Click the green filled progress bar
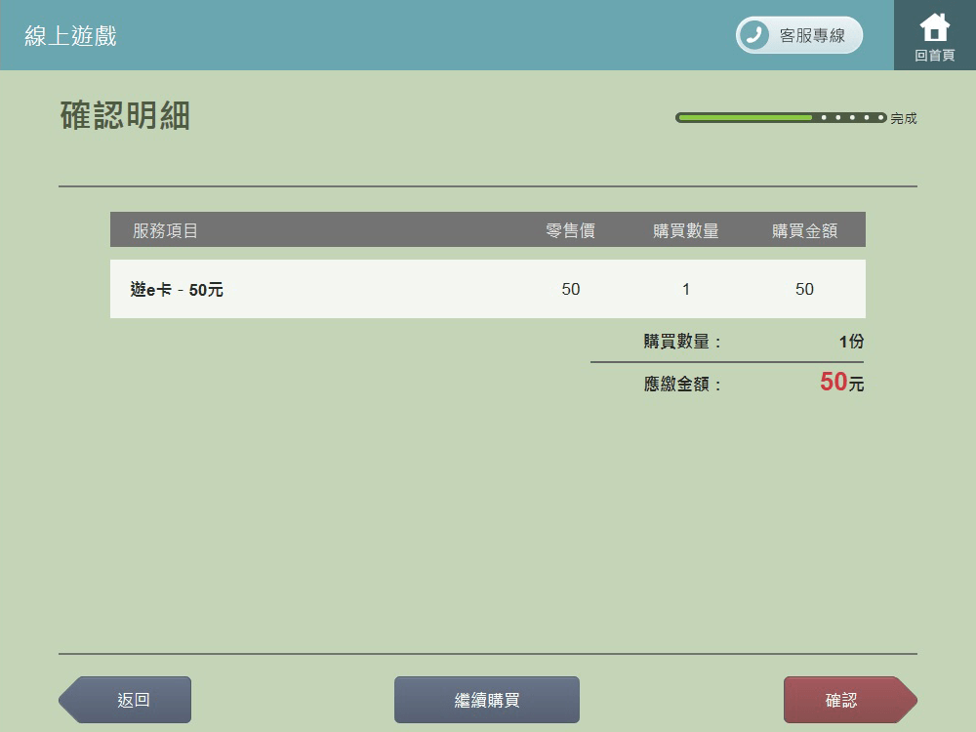Viewport: 976px width, 732px height. coord(744,117)
